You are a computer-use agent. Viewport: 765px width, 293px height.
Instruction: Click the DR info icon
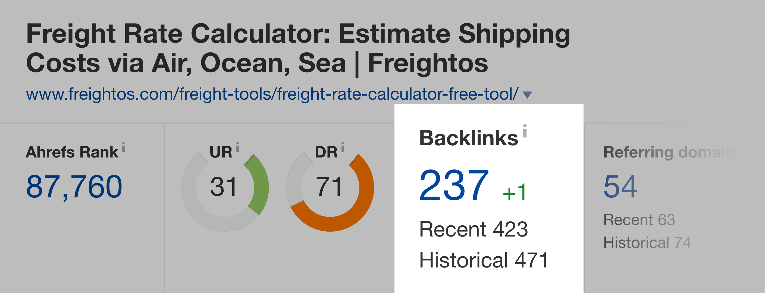(342, 147)
